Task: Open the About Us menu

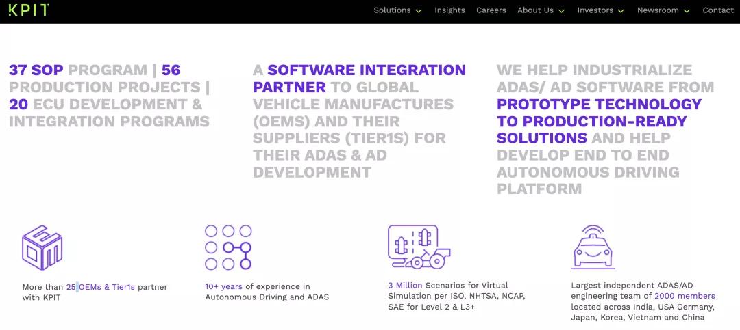Action: tap(535, 10)
